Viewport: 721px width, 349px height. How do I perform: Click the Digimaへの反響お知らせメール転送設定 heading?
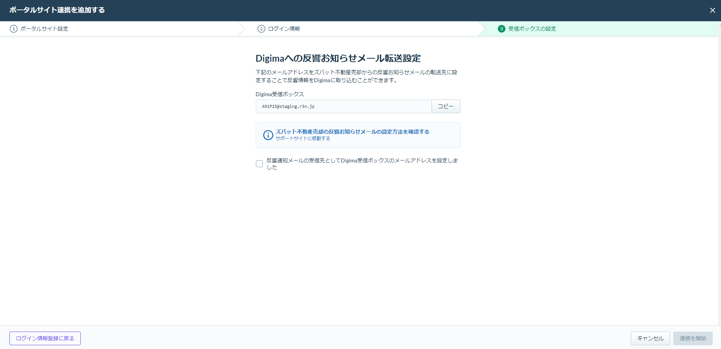(x=338, y=58)
